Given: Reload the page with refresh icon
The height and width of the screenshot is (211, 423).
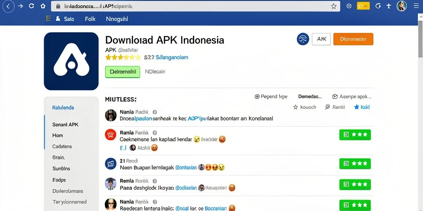Looking at the screenshot, I should pyautogui.click(x=31, y=6).
